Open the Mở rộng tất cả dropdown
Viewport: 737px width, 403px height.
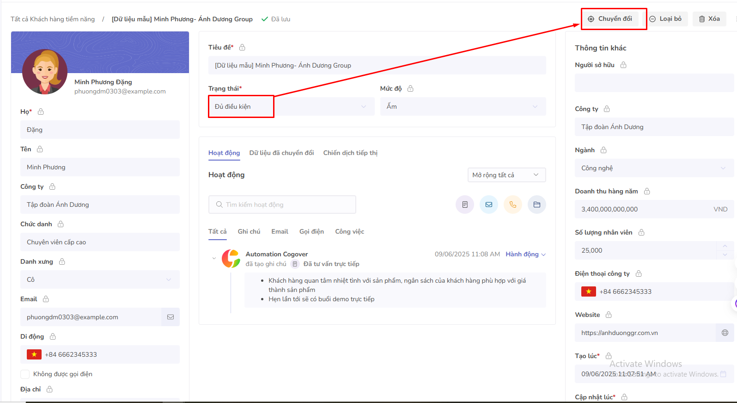(x=507, y=175)
